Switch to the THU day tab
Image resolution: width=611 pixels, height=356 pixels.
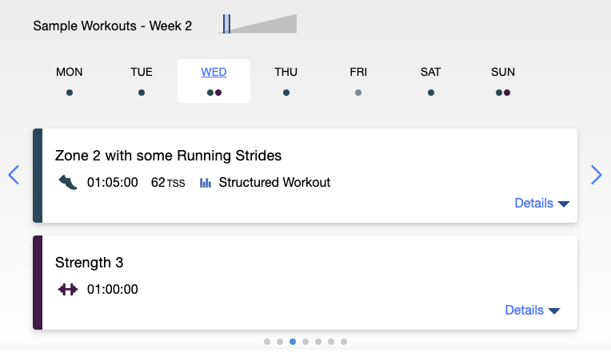[286, 81]
